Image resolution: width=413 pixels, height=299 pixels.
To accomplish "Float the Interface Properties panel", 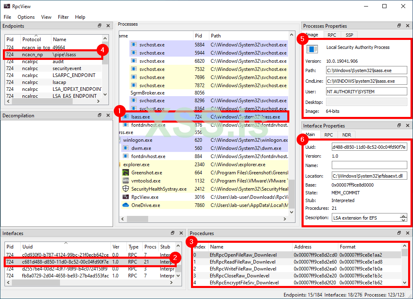I will 399,125.
